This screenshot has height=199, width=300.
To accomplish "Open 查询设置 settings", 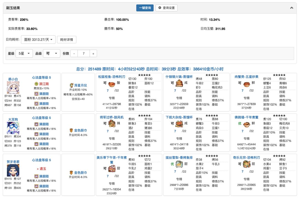I will tap(166, 8).
